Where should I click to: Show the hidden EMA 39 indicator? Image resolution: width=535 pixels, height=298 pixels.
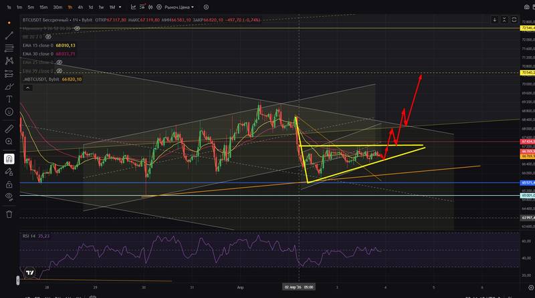[x=59, y=71]
